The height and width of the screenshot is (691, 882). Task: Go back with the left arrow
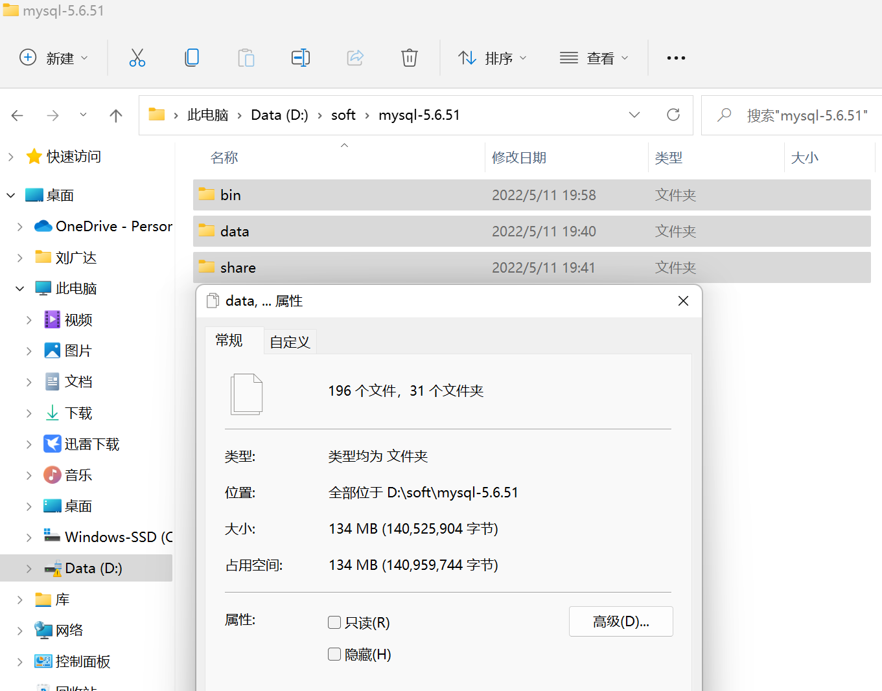17,115
